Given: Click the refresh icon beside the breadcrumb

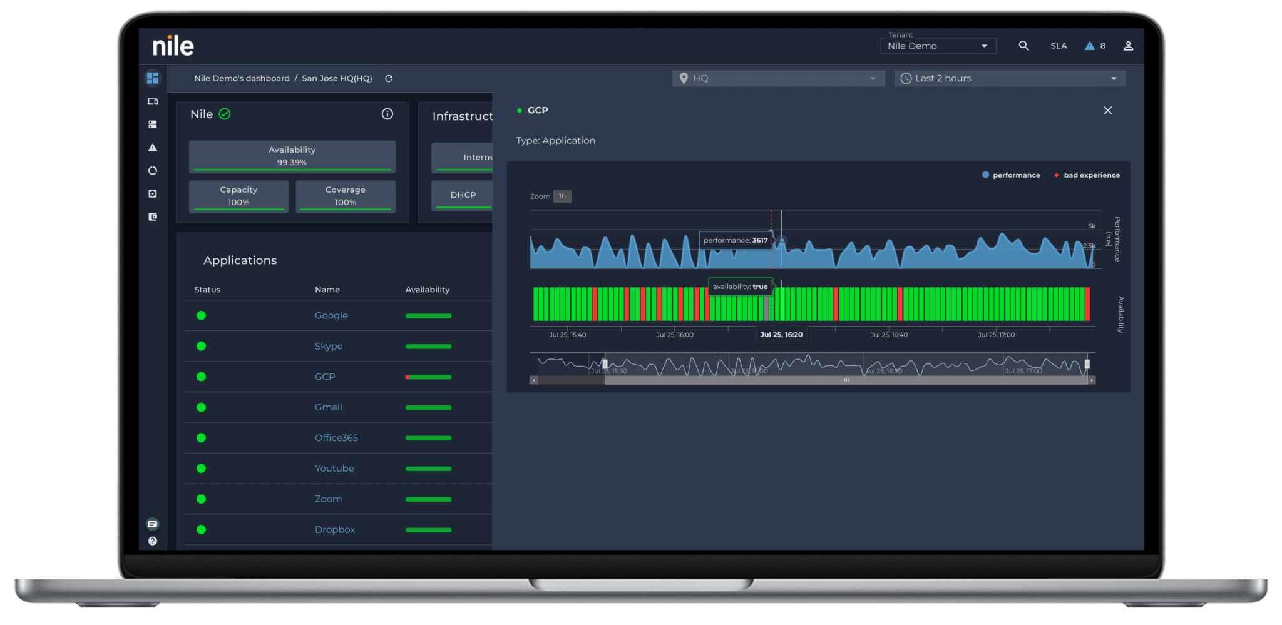Looking at the screenshot, I should (x=389, y=78).
